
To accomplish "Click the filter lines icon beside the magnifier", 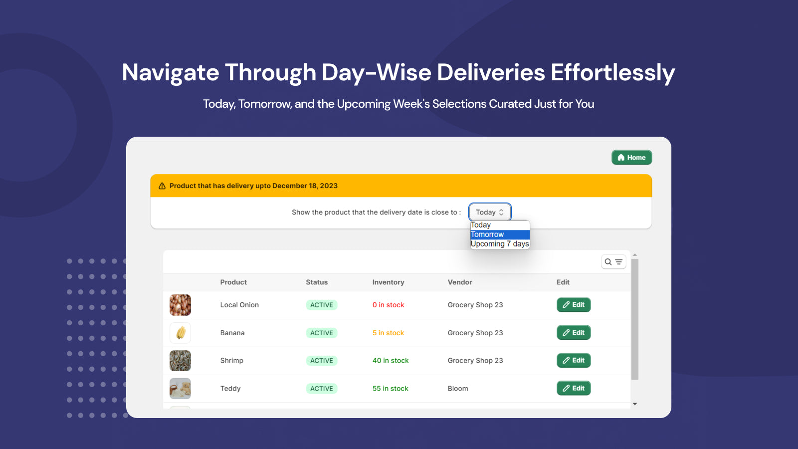I will [618, 261].
